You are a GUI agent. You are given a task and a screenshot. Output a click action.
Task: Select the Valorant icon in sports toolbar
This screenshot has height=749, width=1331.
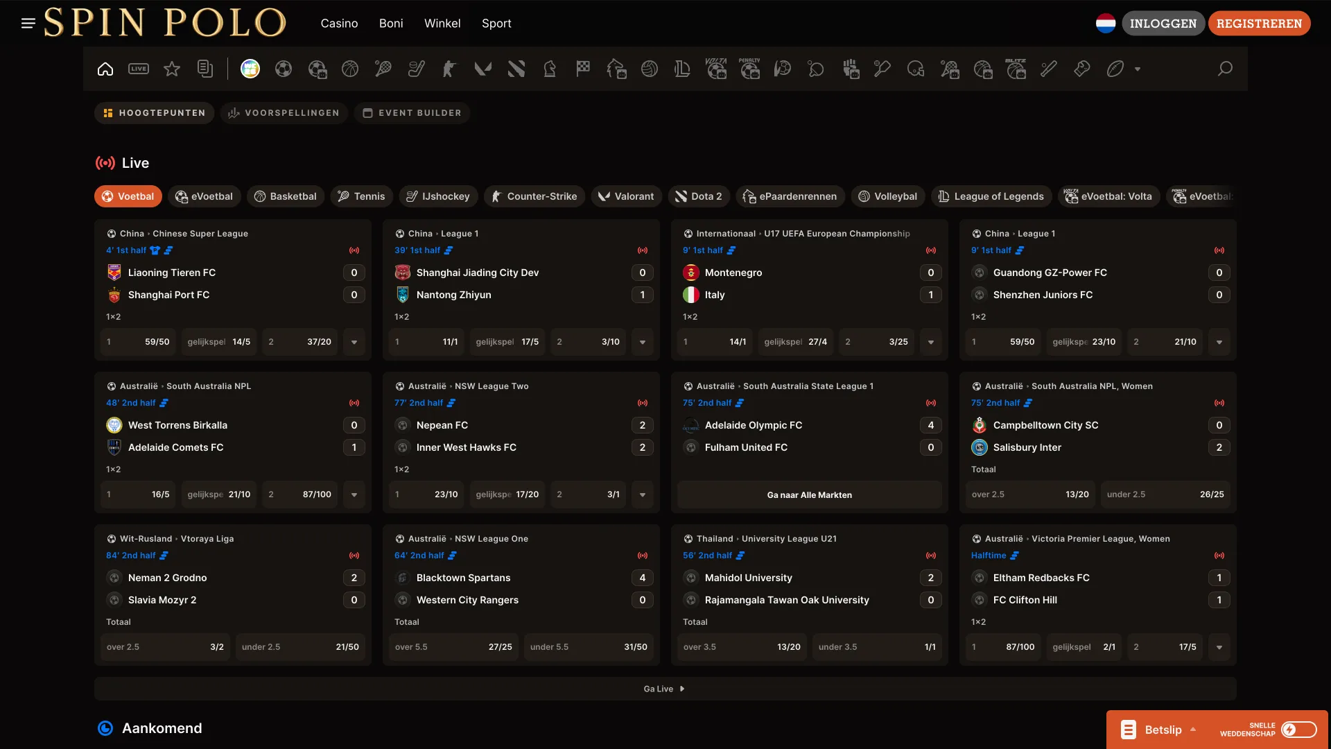[483, 69]
